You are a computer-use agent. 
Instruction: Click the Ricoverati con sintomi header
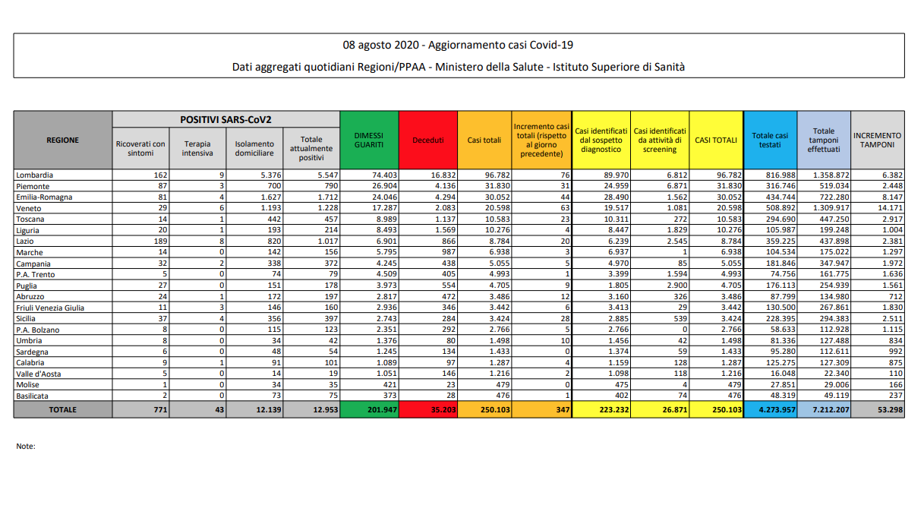pos(140,148)
